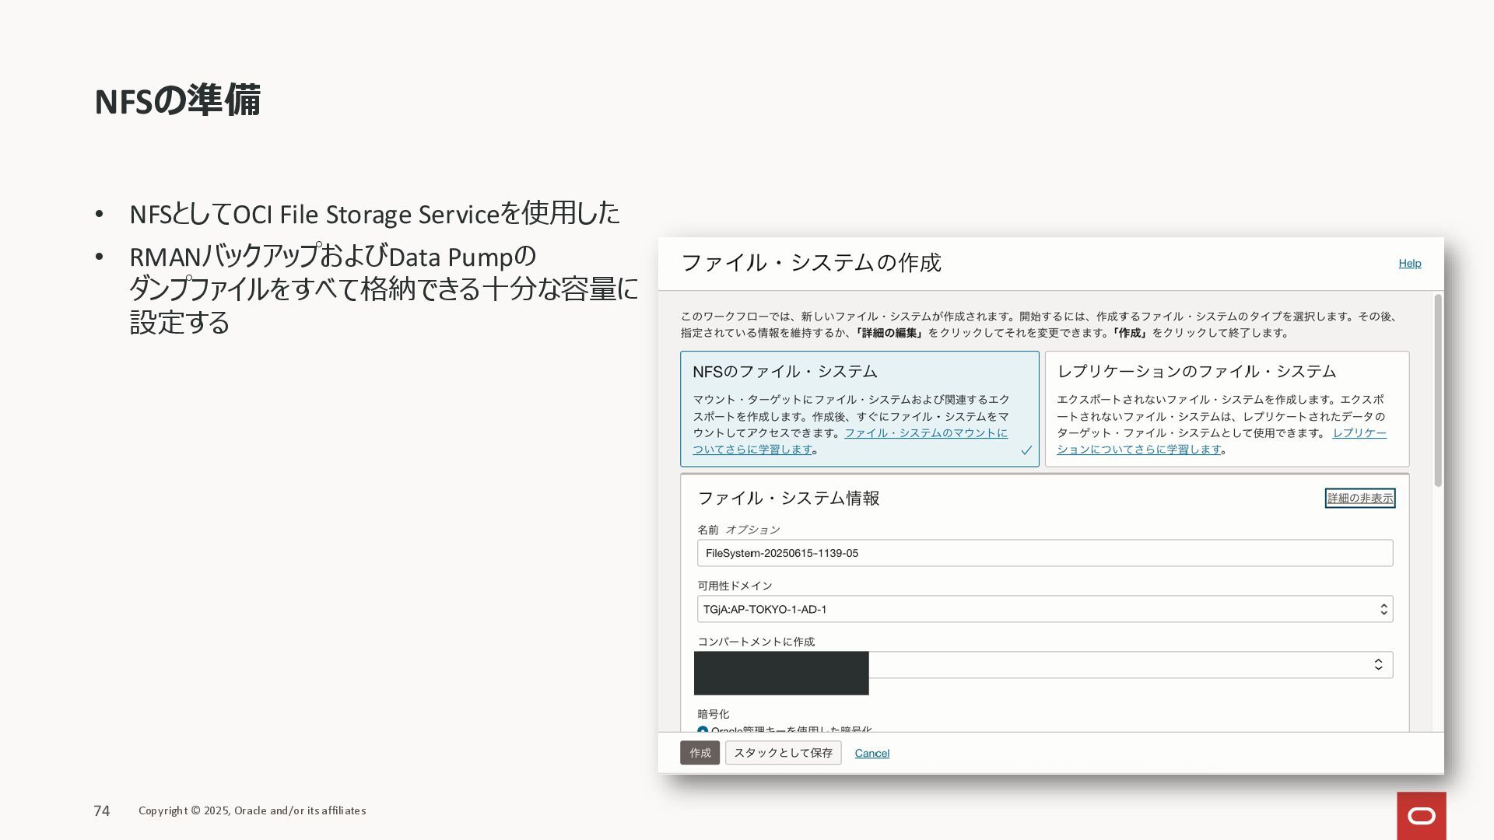This screenshot has width=1494, height=840.
Task: Collapse details via 詳細の非表示
Action: [x=1359, y=499]
